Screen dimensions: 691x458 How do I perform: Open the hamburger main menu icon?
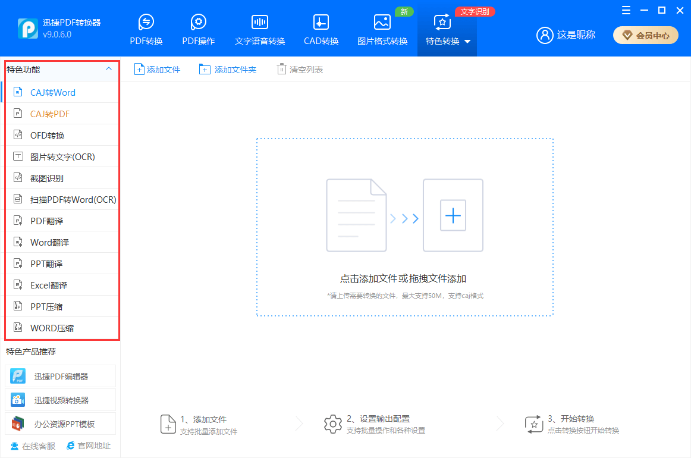click(626, 11)
